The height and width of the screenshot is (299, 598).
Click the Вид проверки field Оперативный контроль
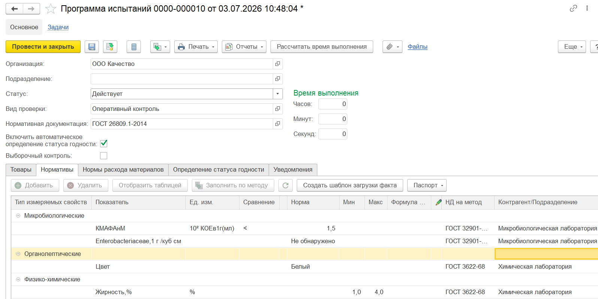tap(182, 109)
